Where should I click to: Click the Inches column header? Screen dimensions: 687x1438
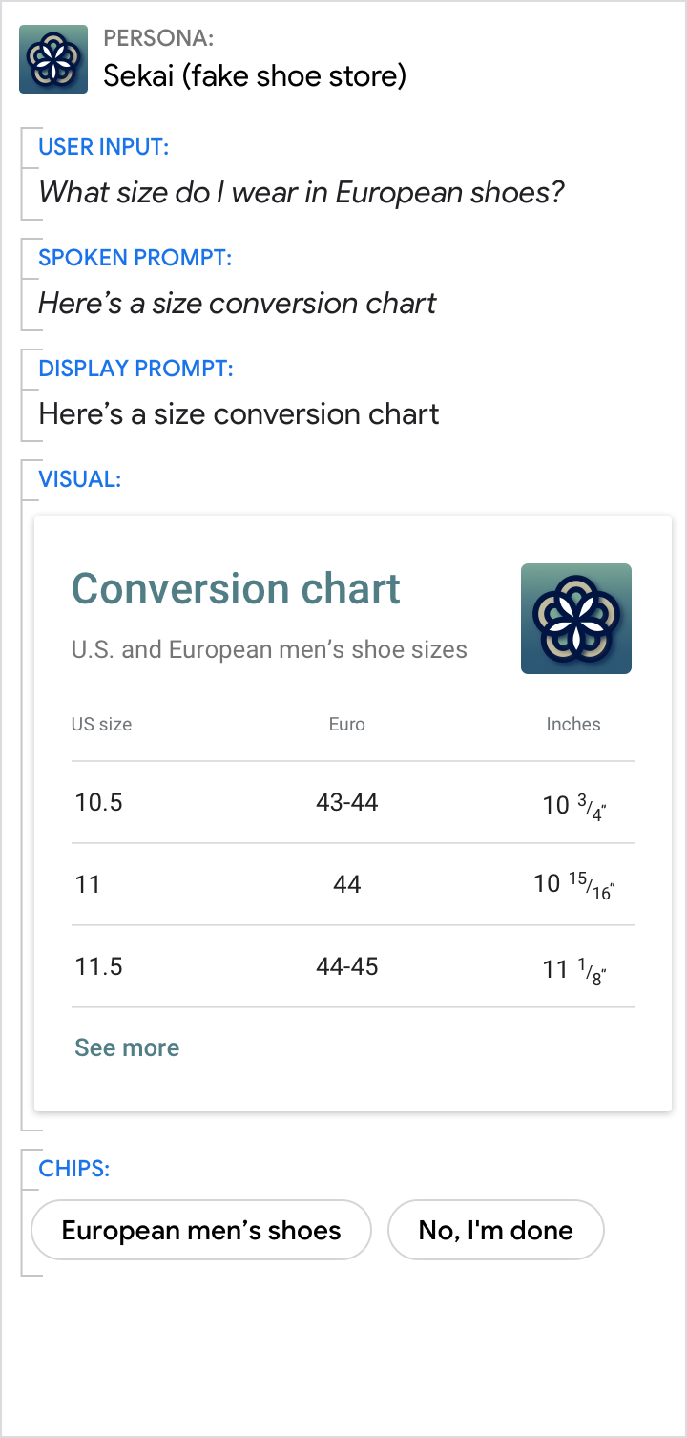click(572, 724)
